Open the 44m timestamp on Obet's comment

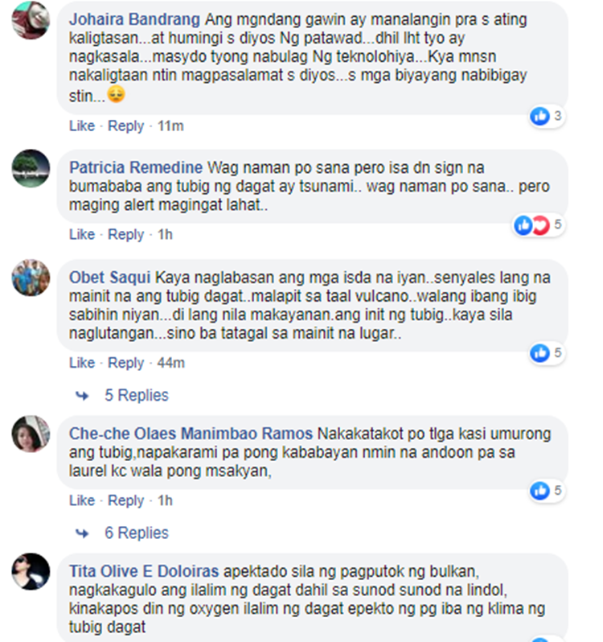(171, 363)
